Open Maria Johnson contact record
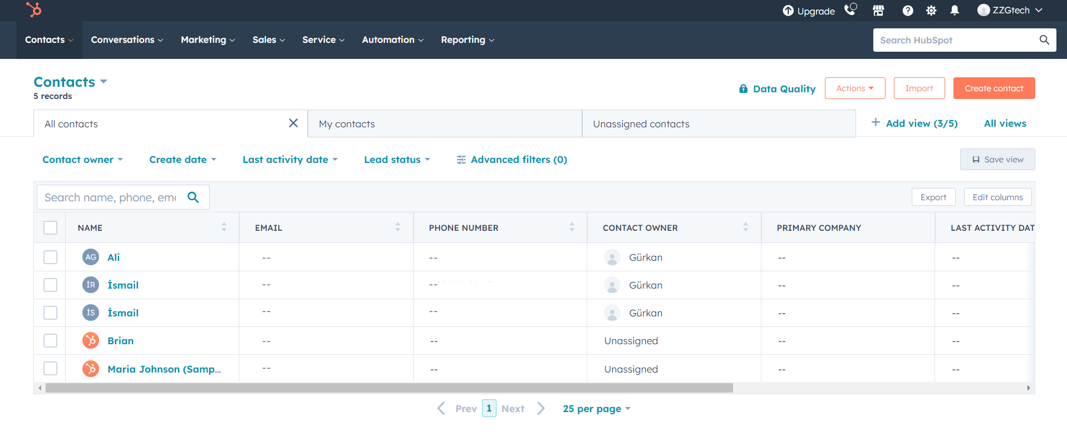This screenshot has width=1067, height=446. (x=164, y=369)
